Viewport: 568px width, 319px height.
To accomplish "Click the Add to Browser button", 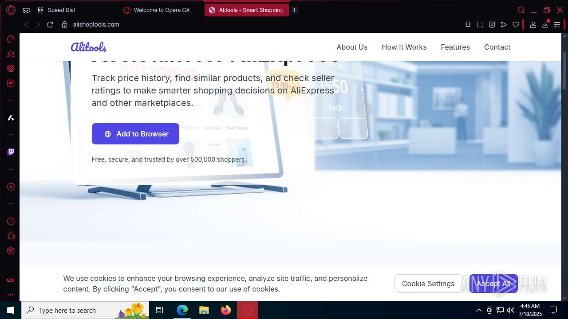I will (135, 134).
